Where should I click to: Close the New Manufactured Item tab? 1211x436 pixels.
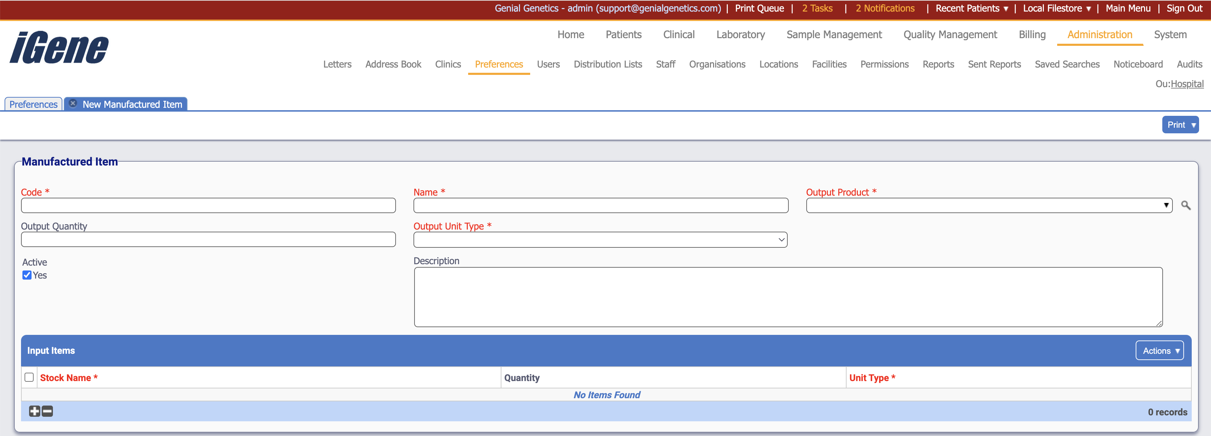click(73, 104)
